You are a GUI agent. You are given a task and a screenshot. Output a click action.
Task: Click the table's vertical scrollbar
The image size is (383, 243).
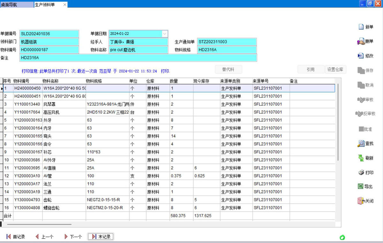[x=338, y=121]
